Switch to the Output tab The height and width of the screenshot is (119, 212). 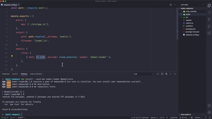pos(15,74)
